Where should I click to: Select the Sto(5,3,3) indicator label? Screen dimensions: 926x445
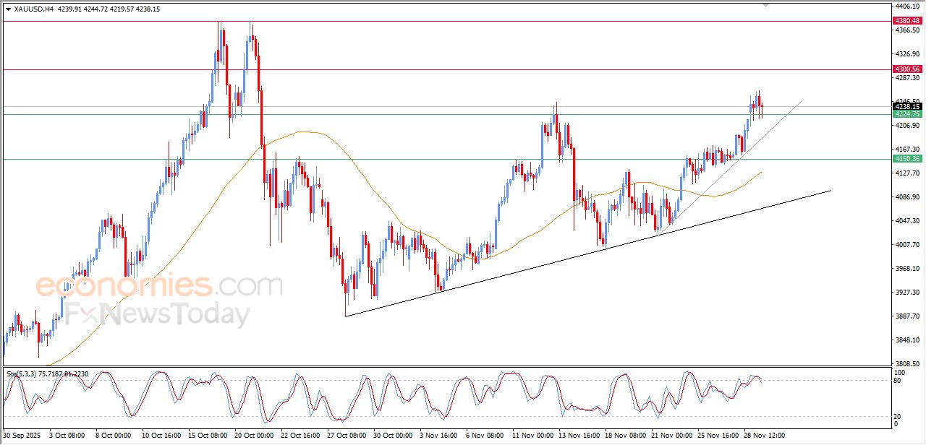25,373
